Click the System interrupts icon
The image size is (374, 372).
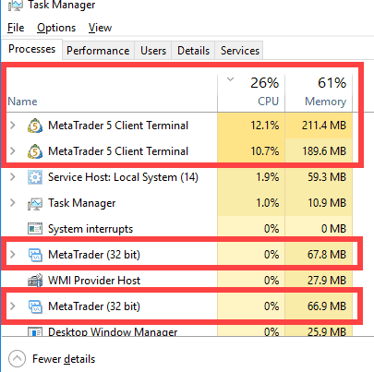pyautogui.click(x=35, y=229)
